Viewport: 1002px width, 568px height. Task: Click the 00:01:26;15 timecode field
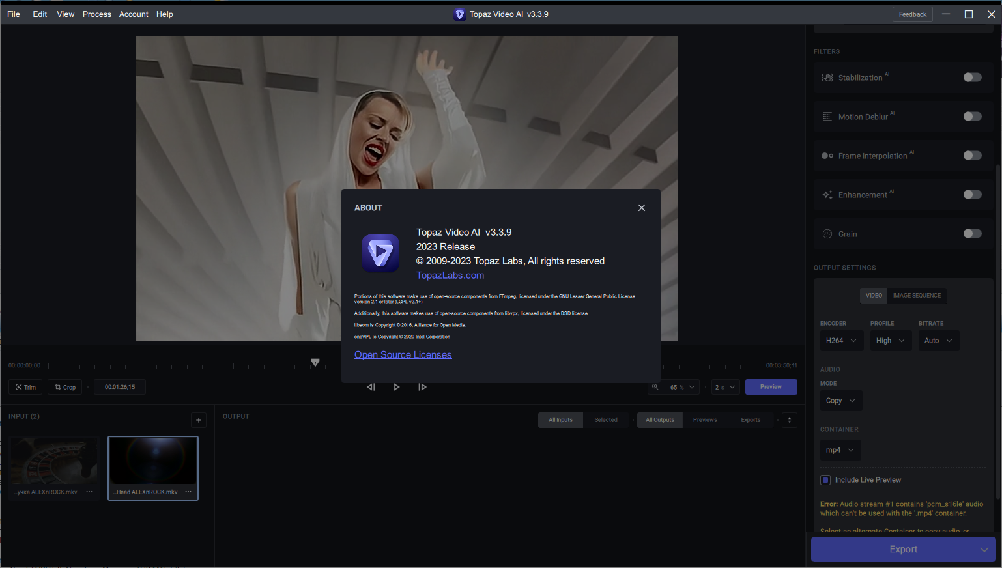coord(120,387)
